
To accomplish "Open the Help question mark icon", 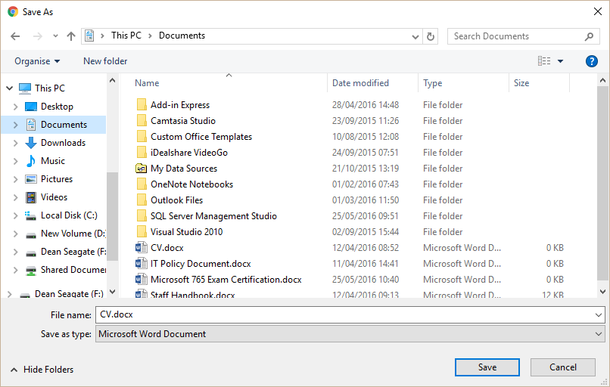I will tap(592, 61).
